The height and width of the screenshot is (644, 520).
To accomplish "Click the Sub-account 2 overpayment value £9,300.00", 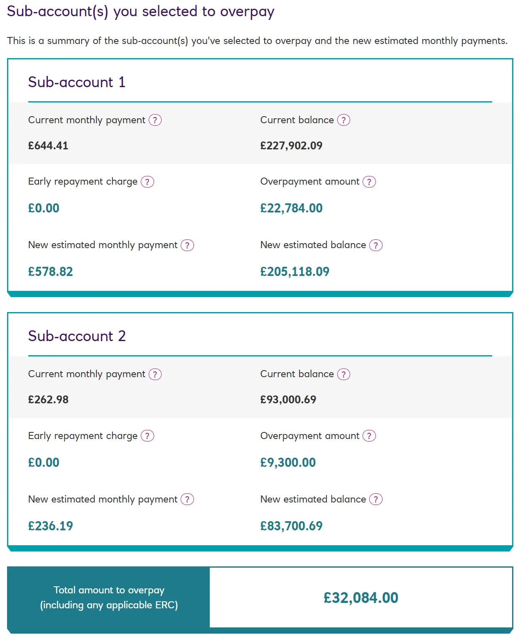I will coord(288,463).
